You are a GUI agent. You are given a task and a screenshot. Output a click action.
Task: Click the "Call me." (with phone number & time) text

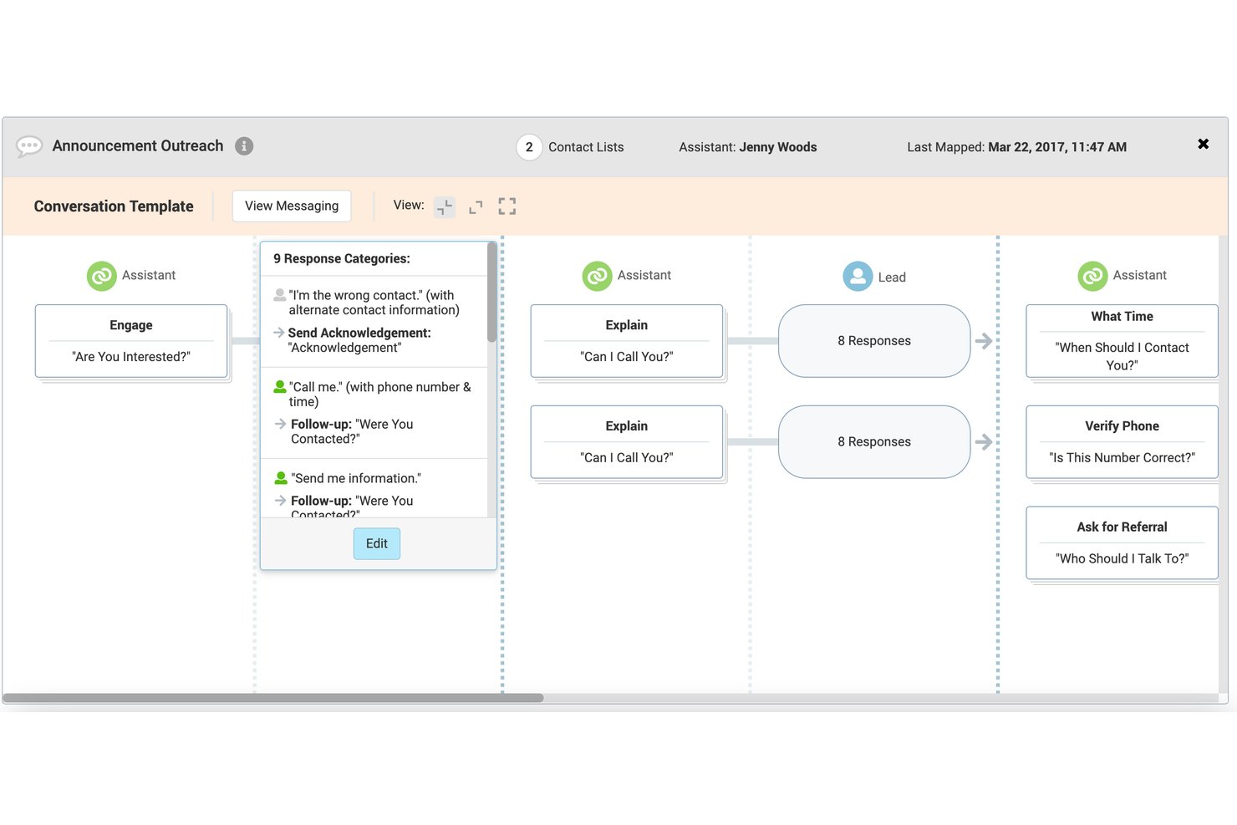click(x=380, y=395)
